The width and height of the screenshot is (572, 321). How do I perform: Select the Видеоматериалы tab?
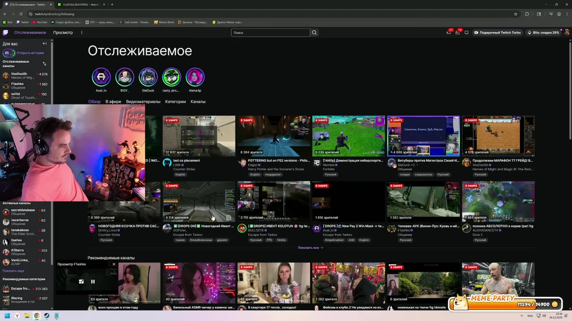pos(143,102)
